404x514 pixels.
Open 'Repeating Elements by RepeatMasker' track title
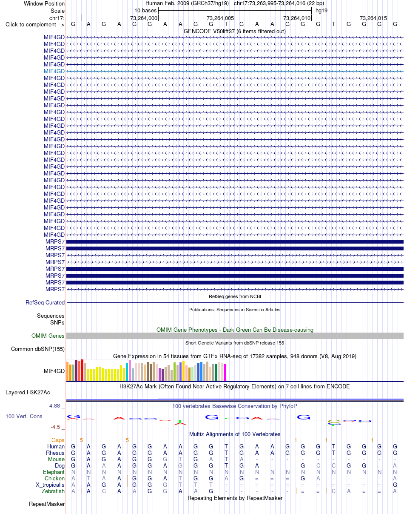tap(235, 498)
